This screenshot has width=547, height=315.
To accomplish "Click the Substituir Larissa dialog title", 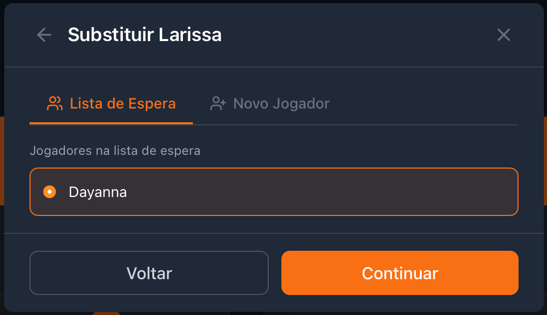I will (144, 35).
